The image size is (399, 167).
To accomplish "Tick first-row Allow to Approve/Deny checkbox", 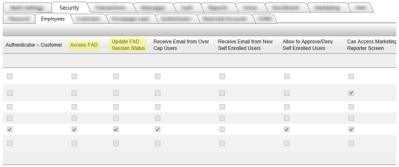I will click(287, 76).
